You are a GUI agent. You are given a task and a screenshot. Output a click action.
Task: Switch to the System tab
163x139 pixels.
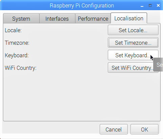click(x=21, y=19)
